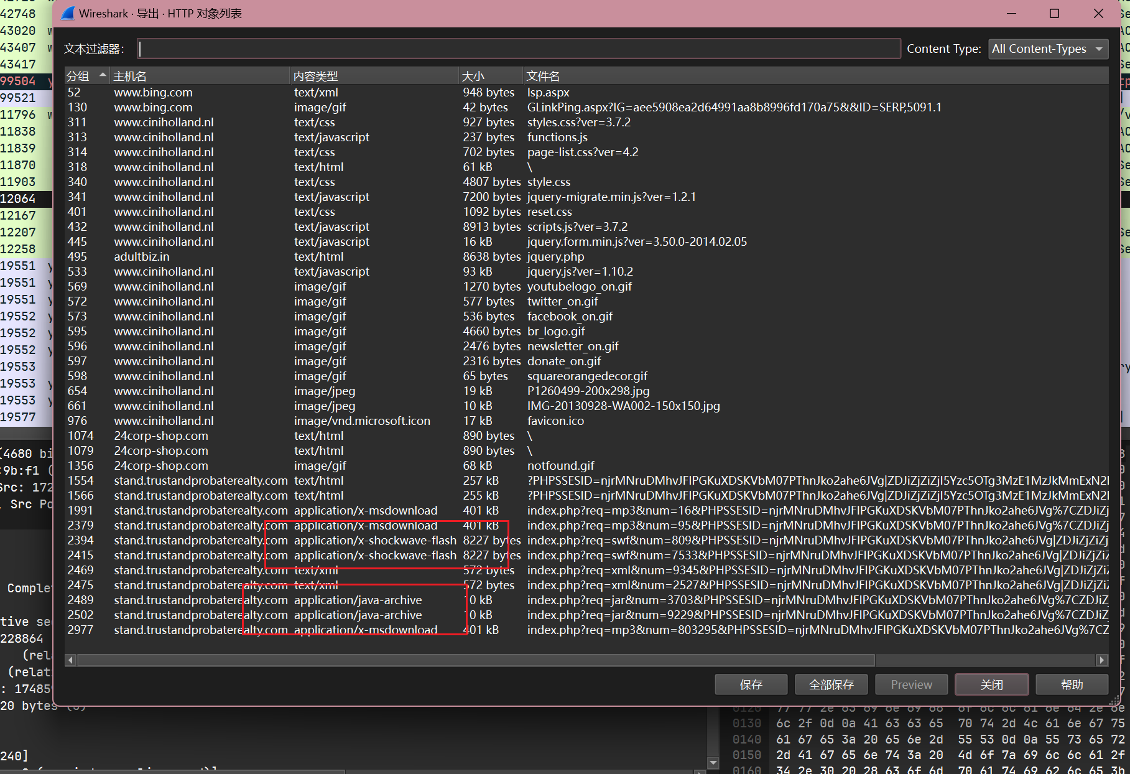The height and width of the screenshot is (774, 1130).
Task: Click the horizontal scrollbar left arrow
Action: click(71, 660)
